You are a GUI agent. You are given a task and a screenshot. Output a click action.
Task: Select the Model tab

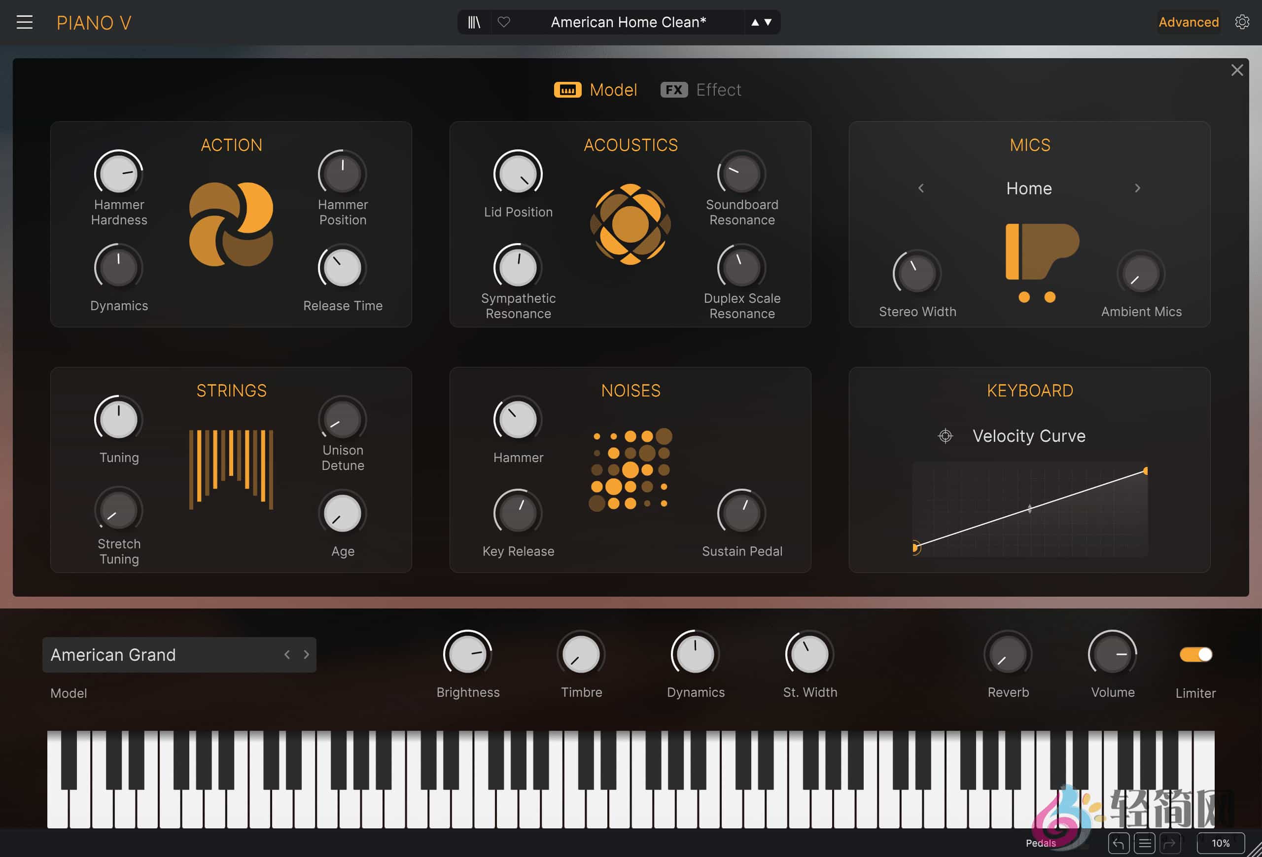[596, 90]
